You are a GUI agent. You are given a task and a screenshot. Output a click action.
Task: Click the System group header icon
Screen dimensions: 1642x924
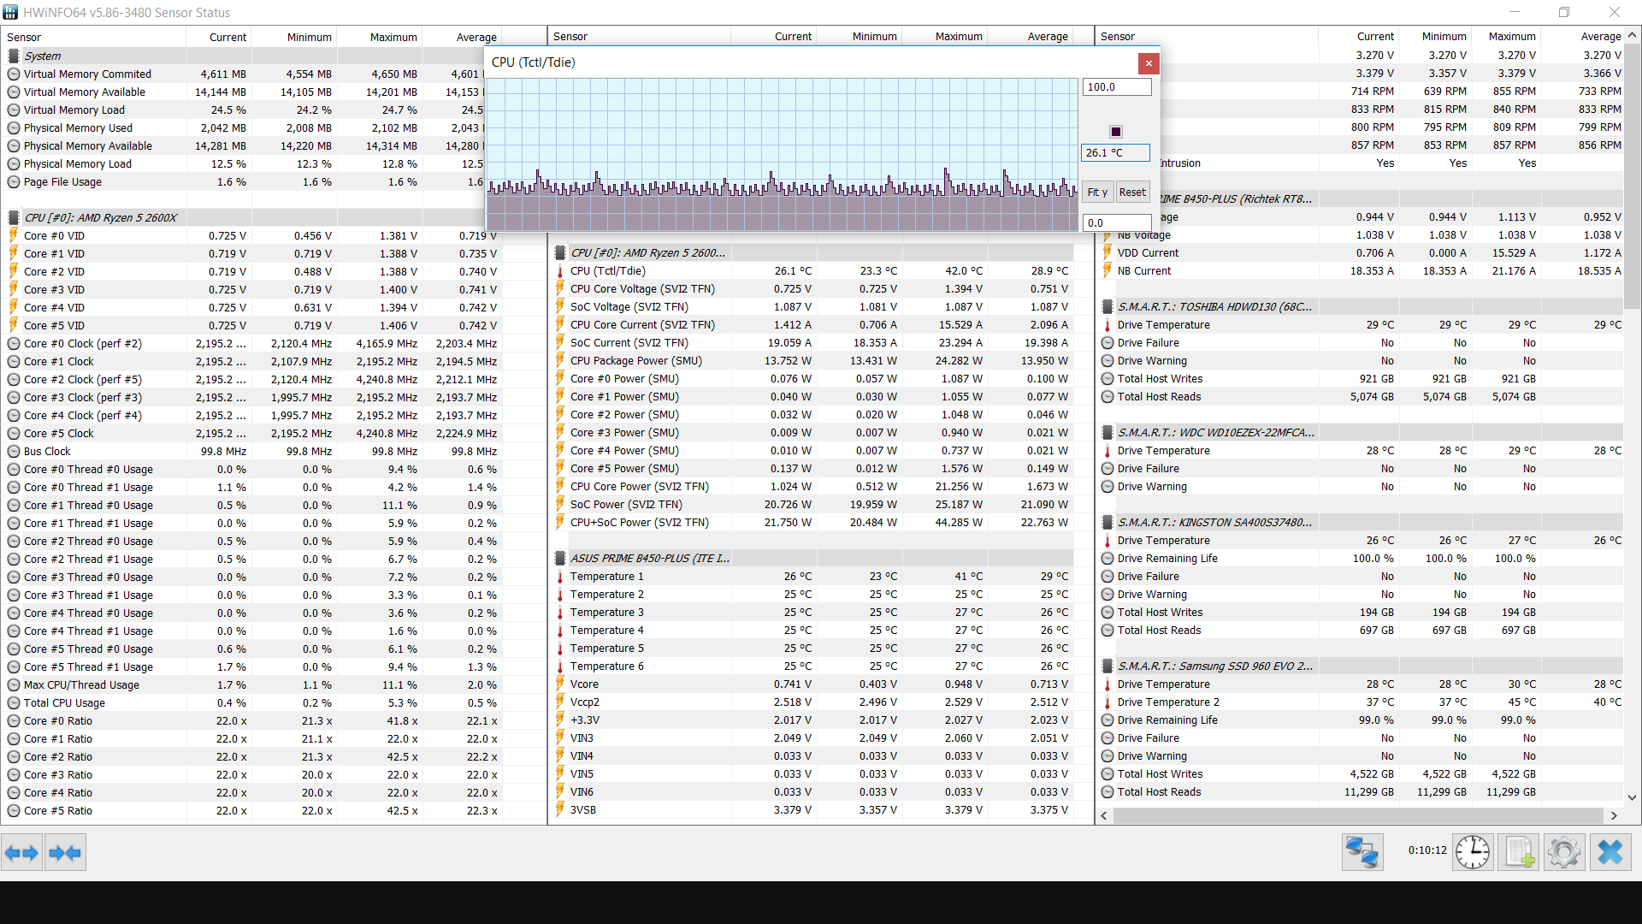(x=14, y=56)
